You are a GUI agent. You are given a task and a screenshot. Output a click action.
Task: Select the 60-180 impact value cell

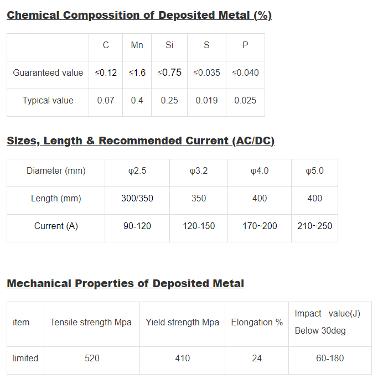[x=330, y=358]
